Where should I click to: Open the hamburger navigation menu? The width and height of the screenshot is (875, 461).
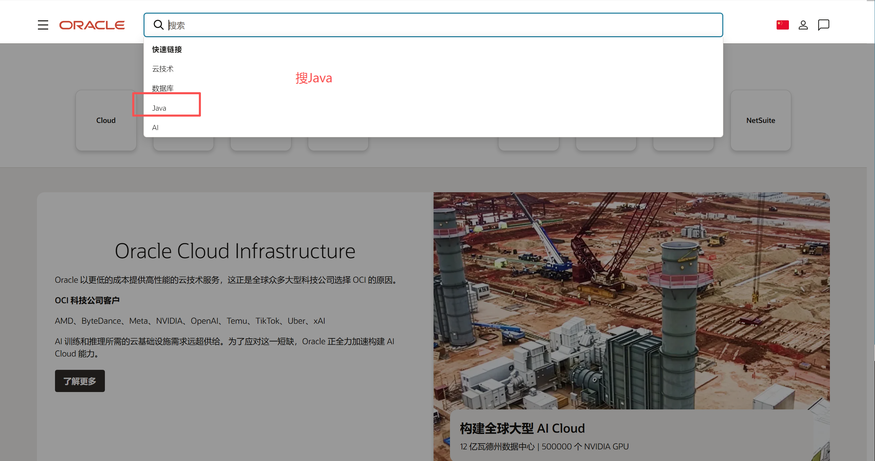coord(43,25)
